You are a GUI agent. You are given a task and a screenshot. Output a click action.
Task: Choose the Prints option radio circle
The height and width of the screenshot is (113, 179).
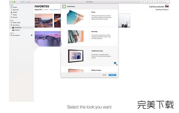(115, 24)
